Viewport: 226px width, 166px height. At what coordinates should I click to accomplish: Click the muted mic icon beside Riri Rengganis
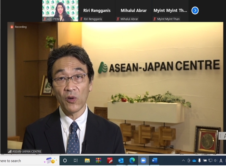click(81, 19)
